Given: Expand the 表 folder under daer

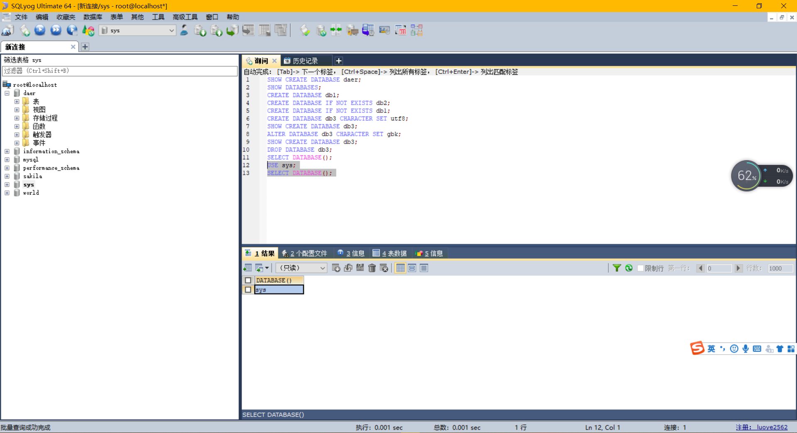Looking at the screenshot, I should click(x=17, y=102).
